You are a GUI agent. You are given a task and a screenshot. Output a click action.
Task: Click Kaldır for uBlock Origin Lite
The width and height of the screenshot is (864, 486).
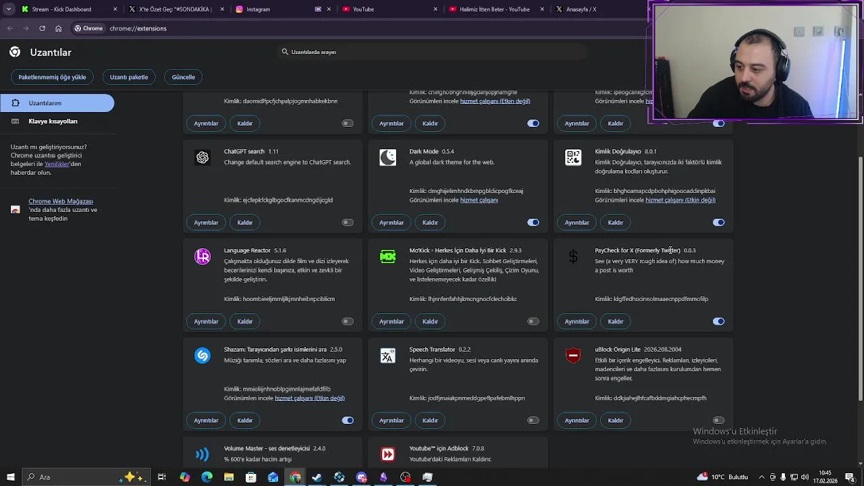pos(616,421)
